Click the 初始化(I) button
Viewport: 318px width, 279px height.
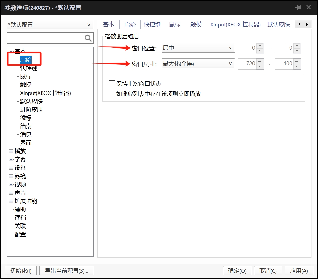pos(21,271)
